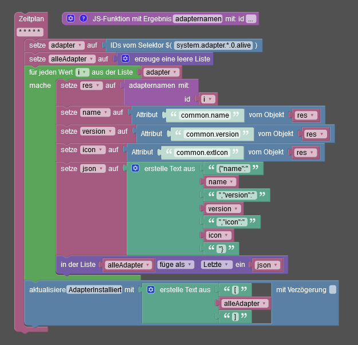Open 'res' dropdown in common.extIcon attribute block
The width and height of the screenshot is (358, 345).
coord(305,153)
